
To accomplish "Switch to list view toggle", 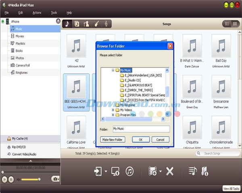I will point(227,24).
